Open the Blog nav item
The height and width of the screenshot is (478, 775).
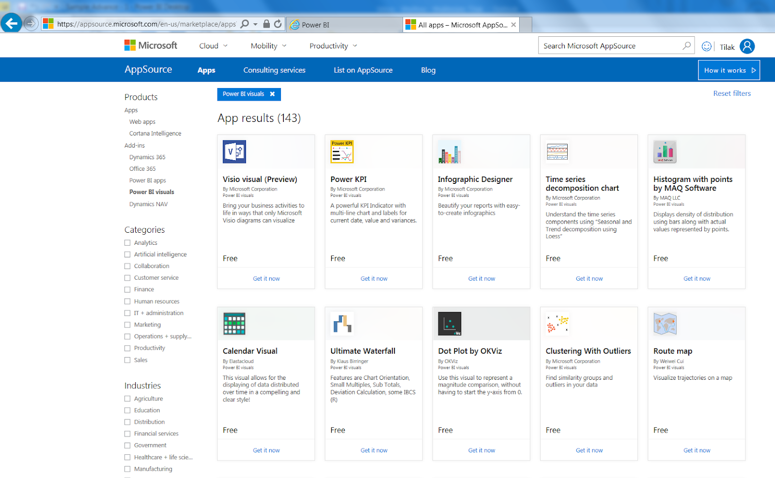tap(428, 70)
